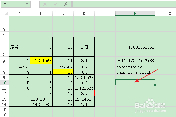Click cell containing 1425.00
Screen dimensions: 176x117
tap(41, 104)
